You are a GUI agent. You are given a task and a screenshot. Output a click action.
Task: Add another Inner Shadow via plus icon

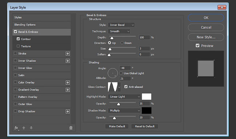68,61
